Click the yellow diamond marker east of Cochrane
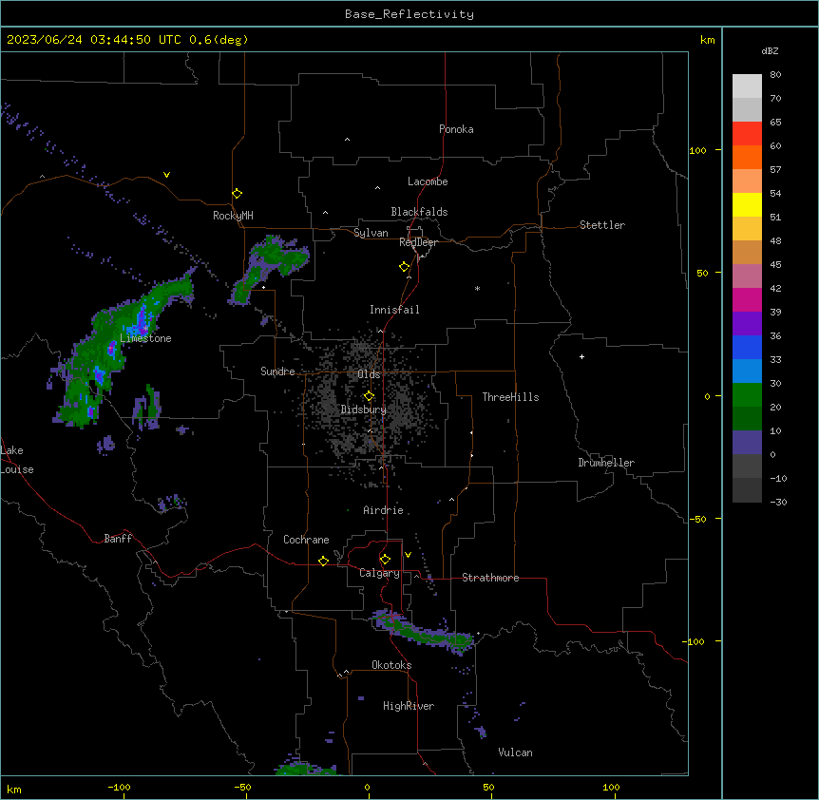819x800 pixels. tap(323, 561)
